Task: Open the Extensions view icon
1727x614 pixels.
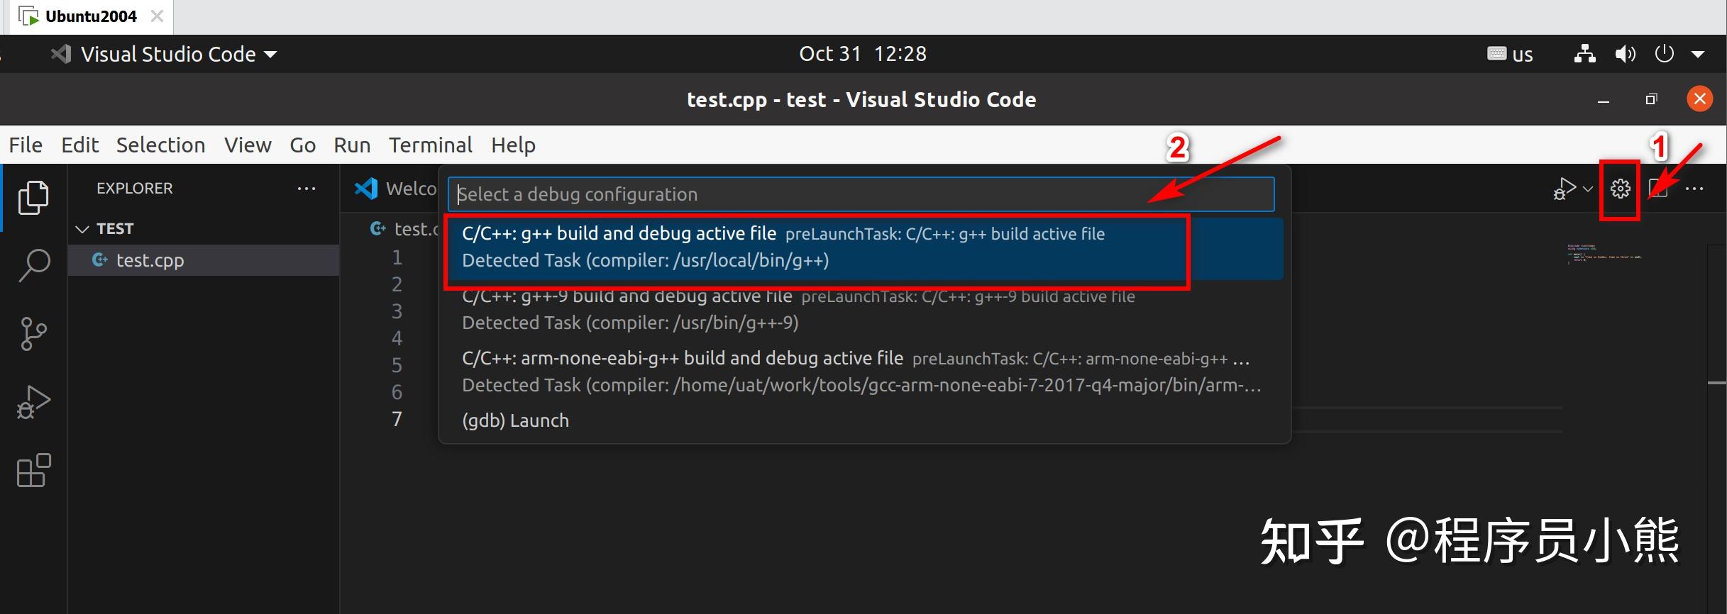Action: coord(31,470)
